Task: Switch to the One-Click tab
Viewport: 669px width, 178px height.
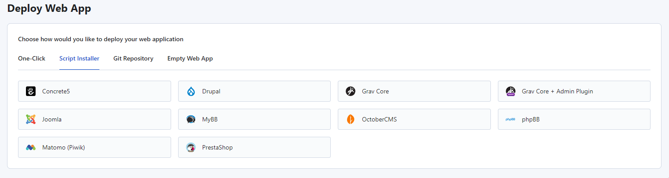Action: pos(32,58)
